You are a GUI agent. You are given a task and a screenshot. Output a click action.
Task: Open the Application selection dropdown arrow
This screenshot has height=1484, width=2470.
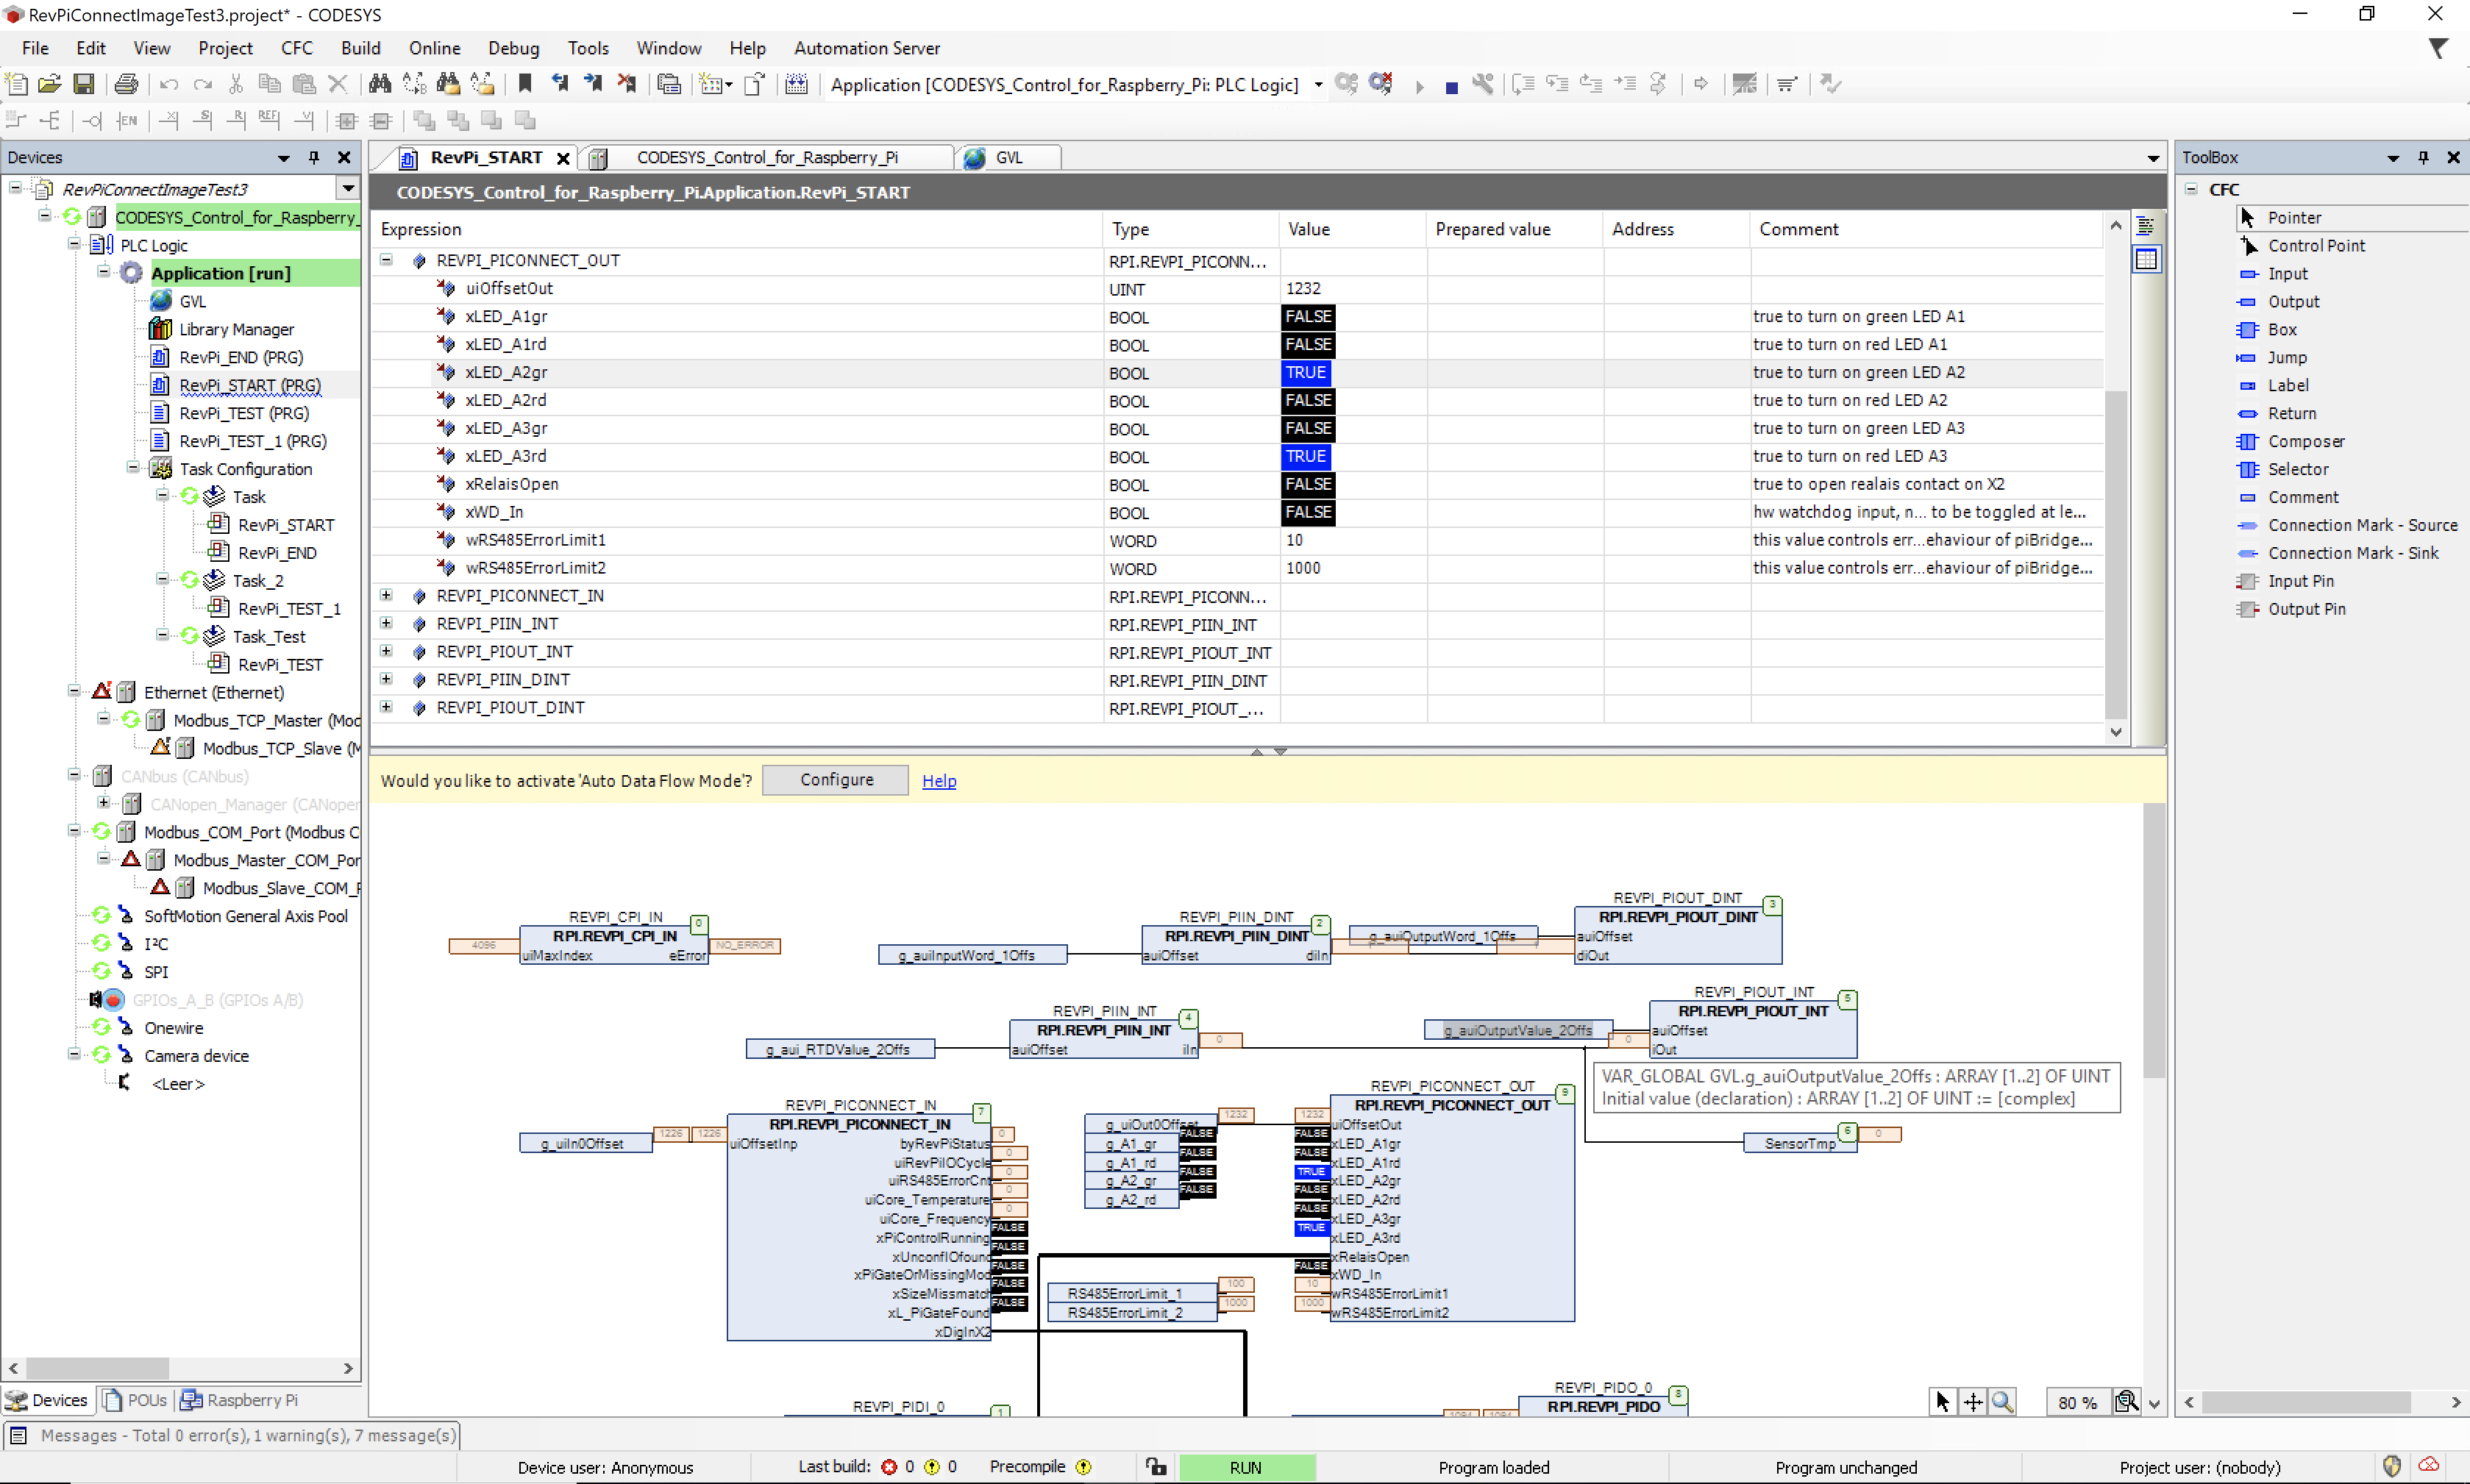coord(1318,85)
